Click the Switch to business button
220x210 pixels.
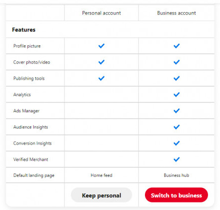coord(176,195)
